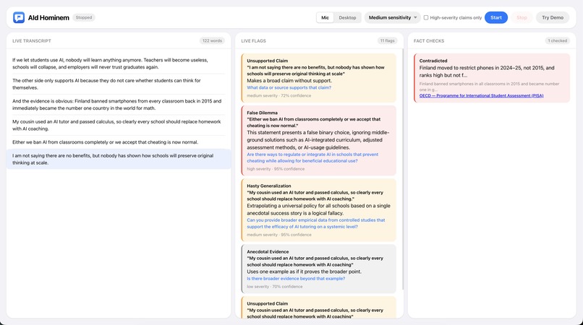Click the FACT CHECKS panel header
This screenshot has height=325, width=583.
pyautogui.click(x=429, y=41)
